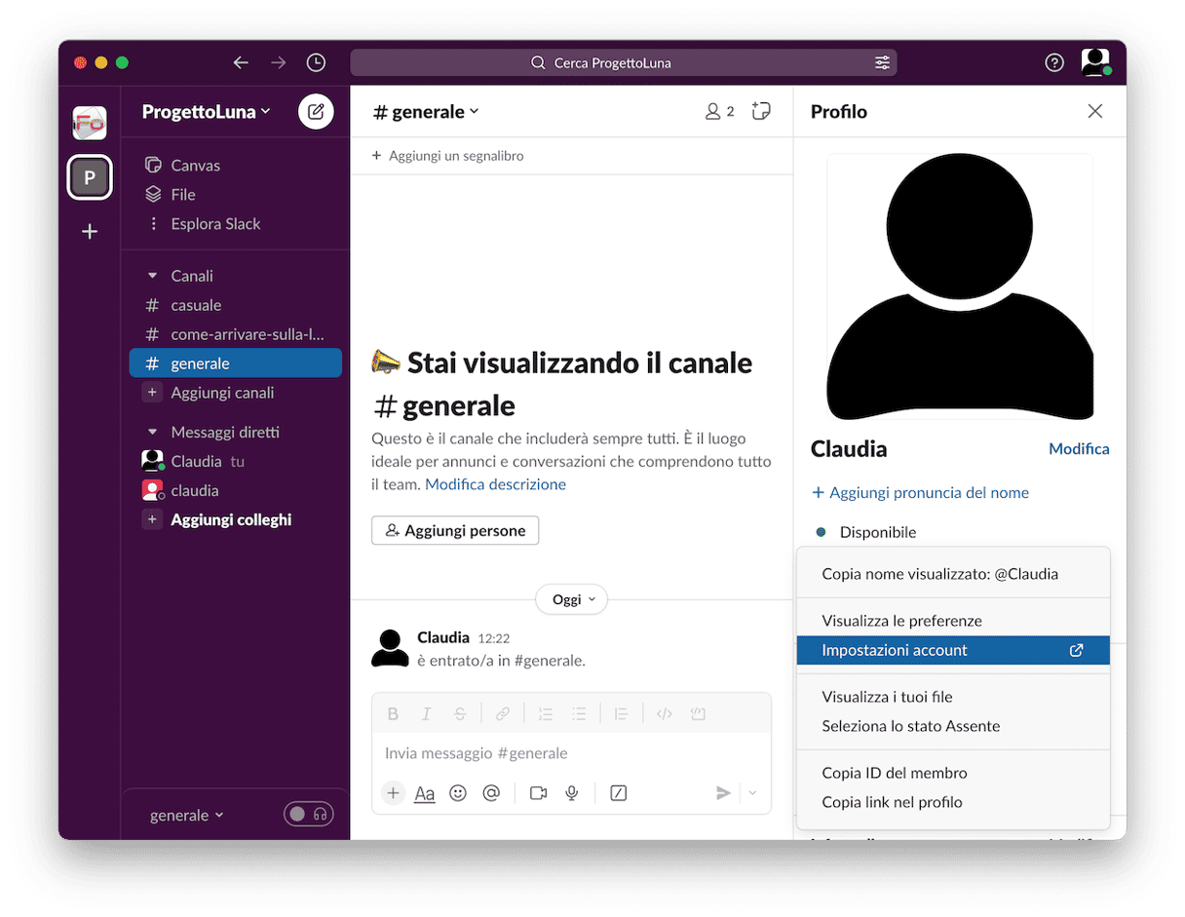1185x917 pixels.
Task: Open the history clock icon
Action: pyautogui.click(x=316, y=62)
